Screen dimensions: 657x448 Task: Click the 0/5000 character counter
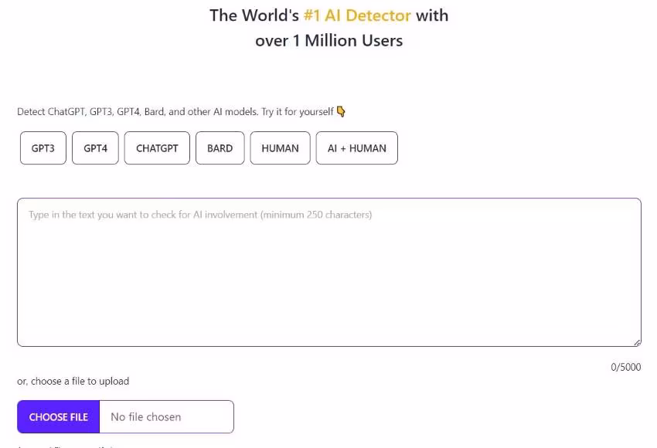click(x=625, y=367)
